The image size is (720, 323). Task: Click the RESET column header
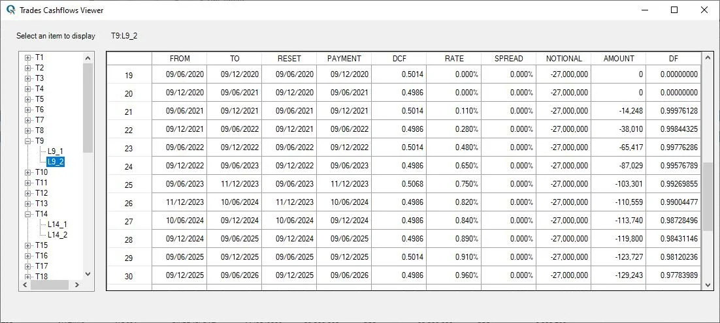tap(289, 59)
